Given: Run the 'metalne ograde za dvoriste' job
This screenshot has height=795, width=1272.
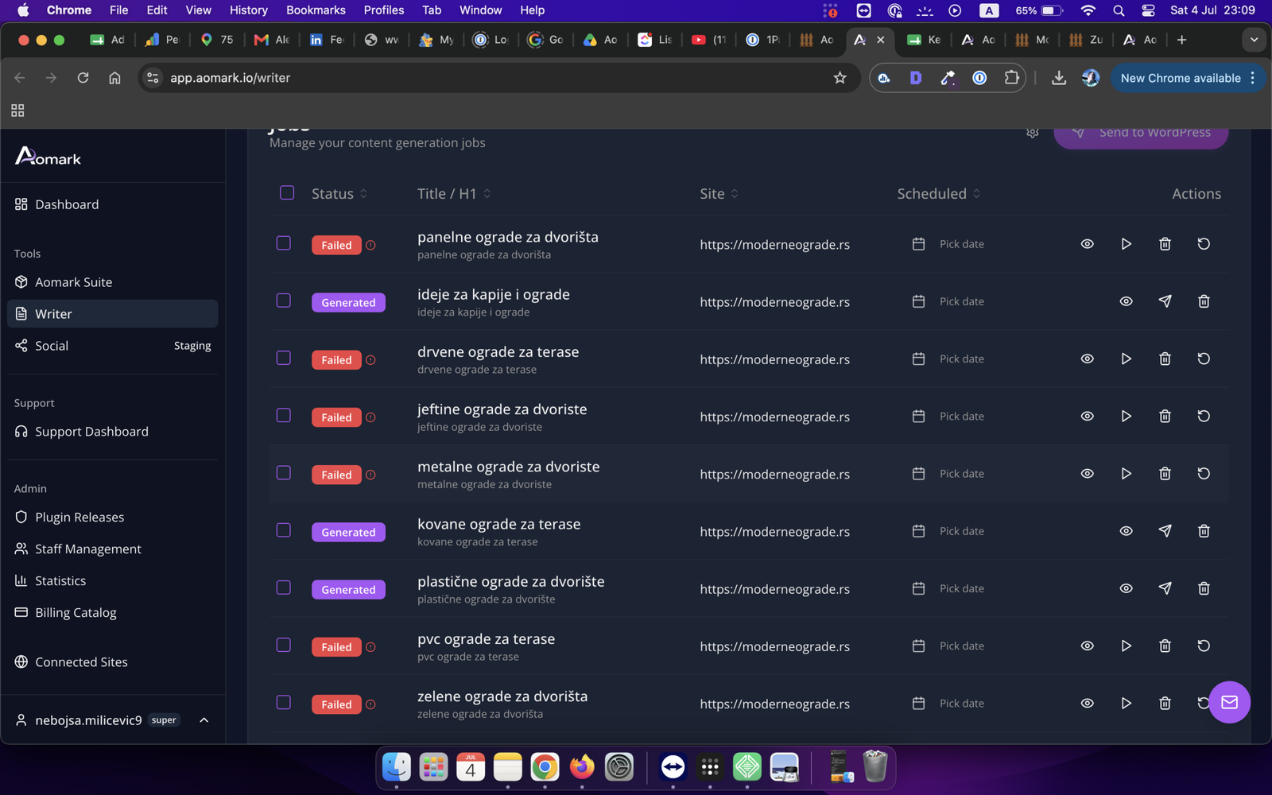Looking at the screenshot, I should tap(1126, 473).
